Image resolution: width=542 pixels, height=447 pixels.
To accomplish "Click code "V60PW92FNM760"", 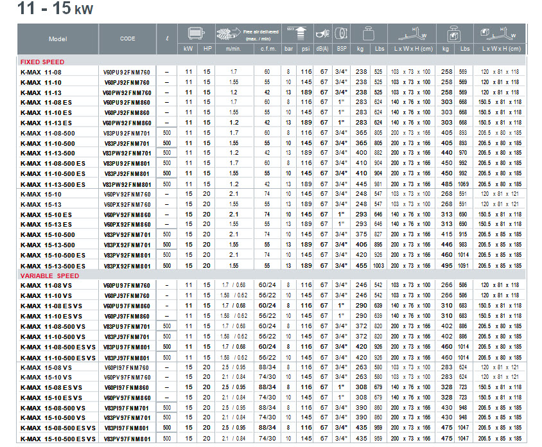I will pos(127,93).
